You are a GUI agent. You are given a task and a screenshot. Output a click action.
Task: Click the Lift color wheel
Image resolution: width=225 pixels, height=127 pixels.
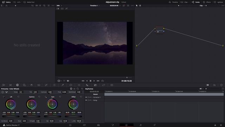(11, 104)
